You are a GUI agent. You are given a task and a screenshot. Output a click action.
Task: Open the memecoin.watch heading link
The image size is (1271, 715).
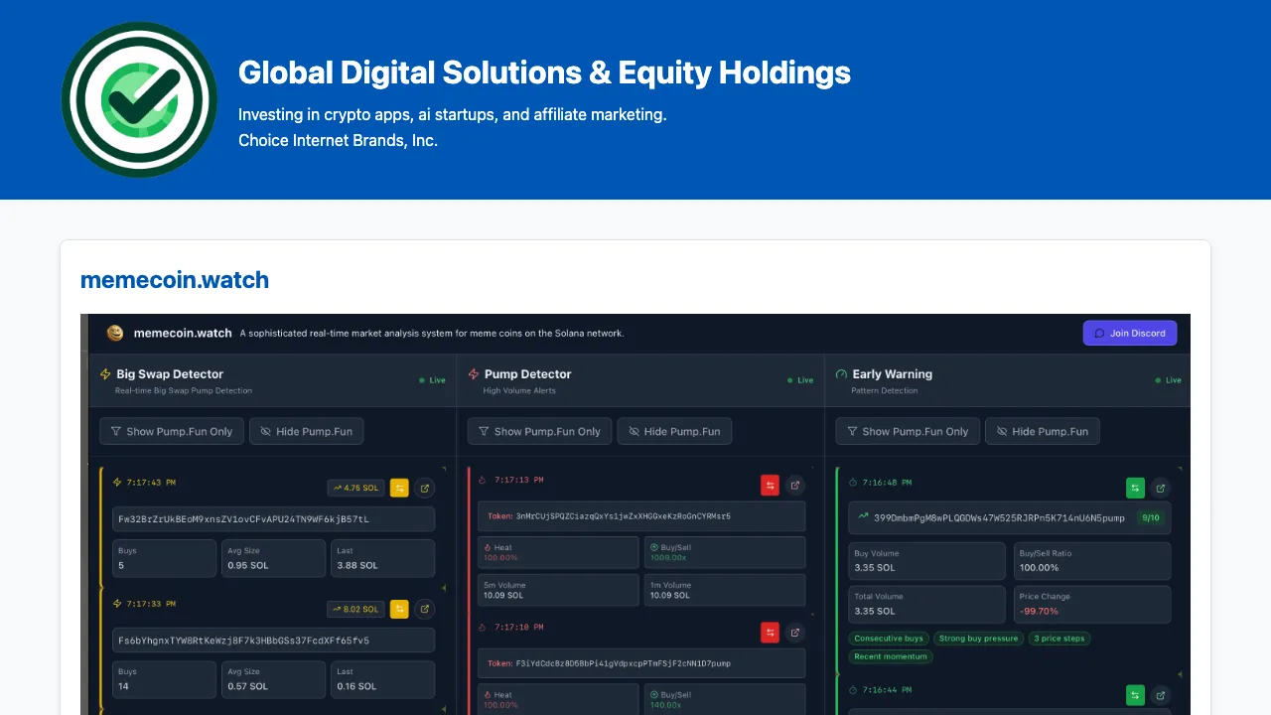[x=175, y=279]
